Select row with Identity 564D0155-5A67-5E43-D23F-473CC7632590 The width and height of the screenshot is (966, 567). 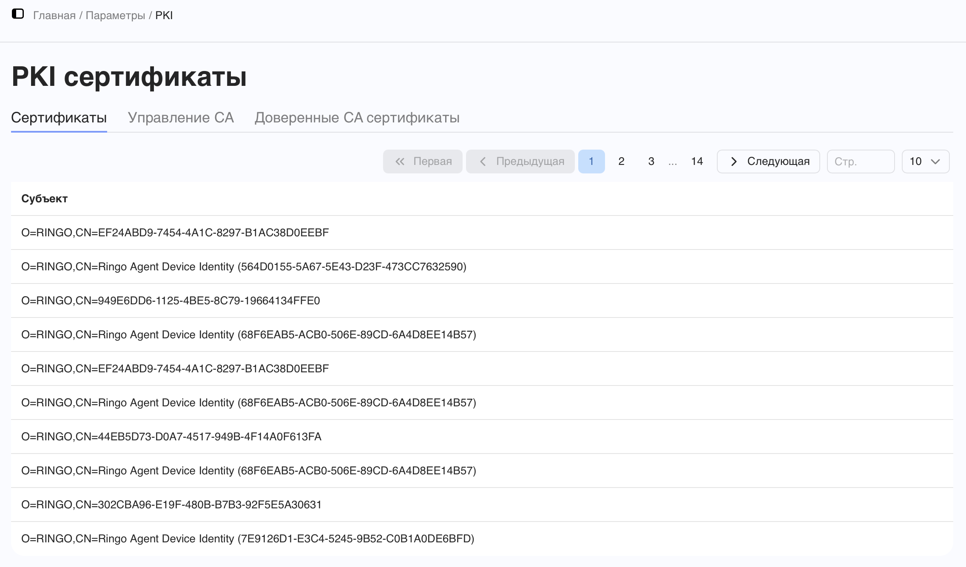tap(482, 266)
